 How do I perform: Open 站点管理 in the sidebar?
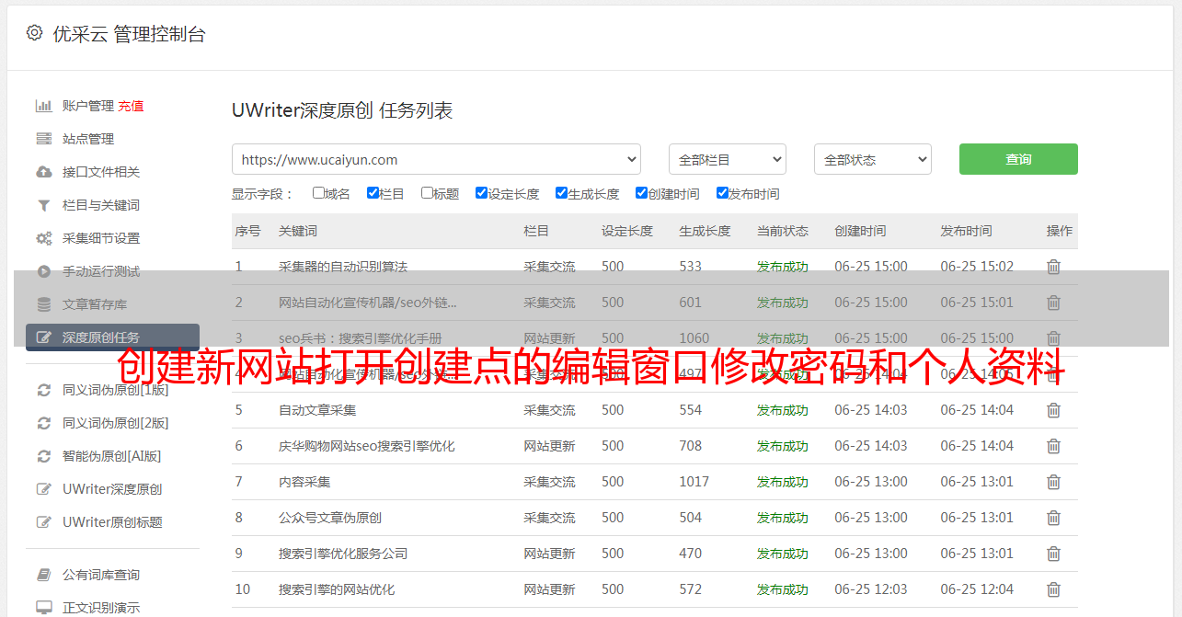(x=88, y=139)
